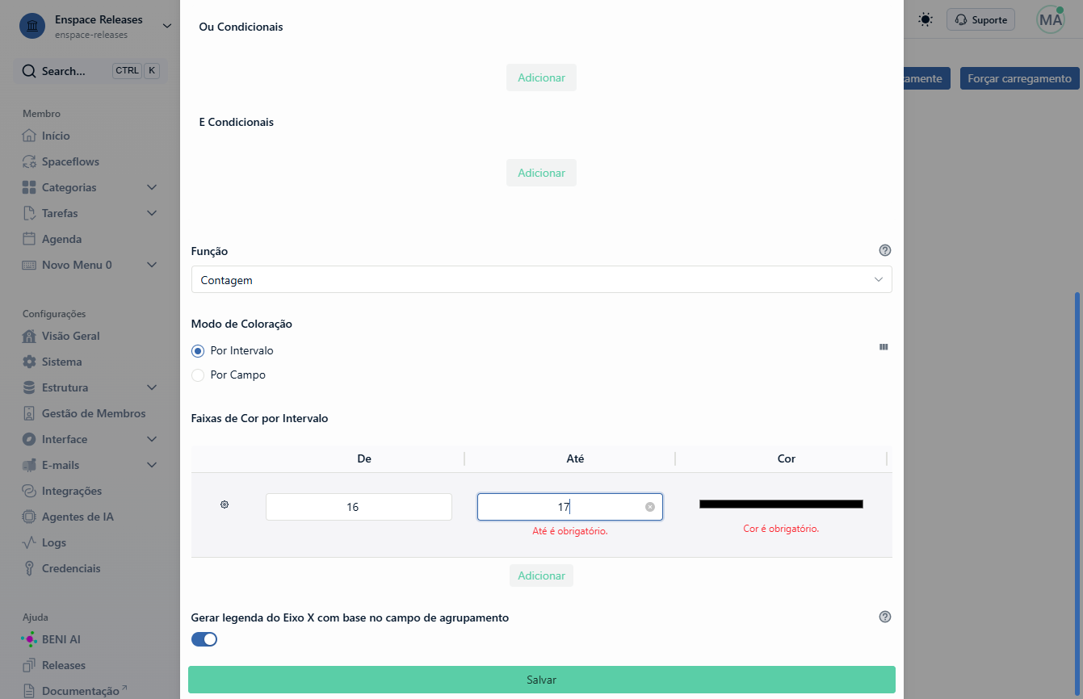Screen dimensions: 1083x699
Task: Click the columns icon beside Modo de Coloração
Action: coord(884,347)
